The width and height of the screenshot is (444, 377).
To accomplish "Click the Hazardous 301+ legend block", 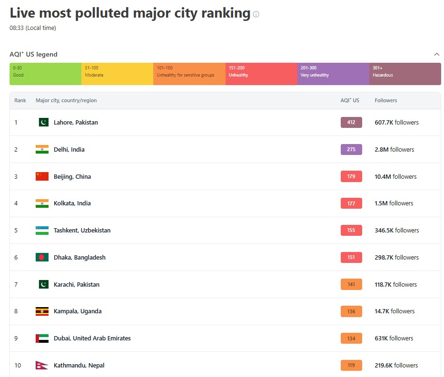I will (405, 74).
